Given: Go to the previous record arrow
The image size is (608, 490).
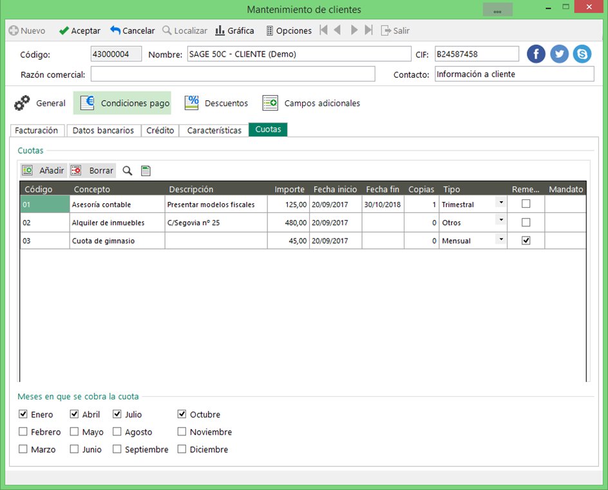Looking at the screenshot, I should [337, 30].
